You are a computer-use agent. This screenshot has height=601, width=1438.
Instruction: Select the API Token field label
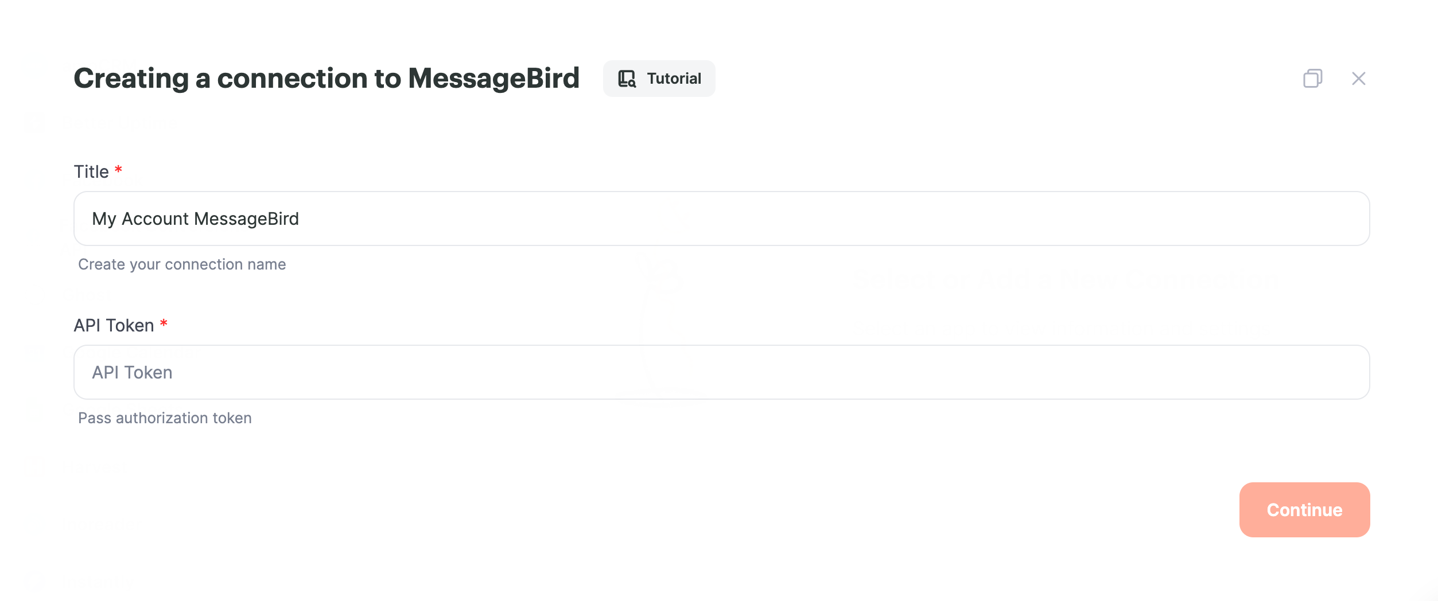(x=114, y=325)
